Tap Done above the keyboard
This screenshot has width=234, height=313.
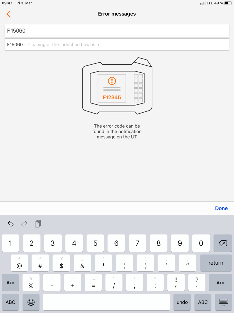point(221,208)
